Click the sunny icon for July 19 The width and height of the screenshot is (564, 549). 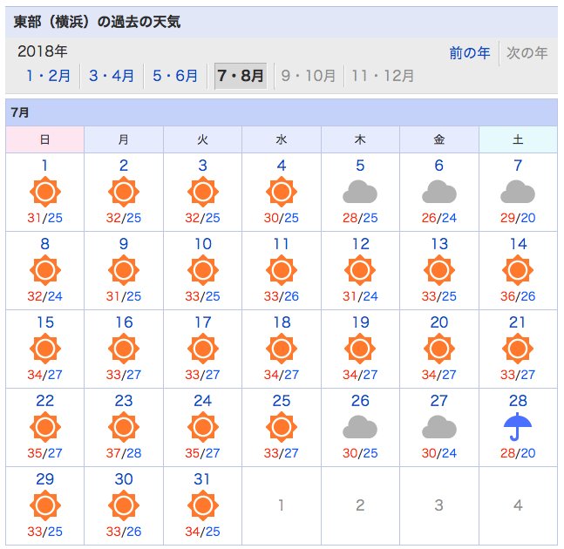pos(360,349)
